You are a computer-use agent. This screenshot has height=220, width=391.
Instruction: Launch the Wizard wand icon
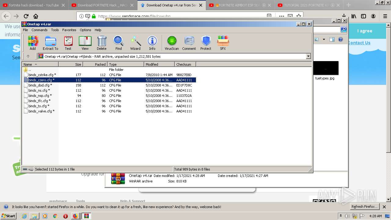click(135, 43)
